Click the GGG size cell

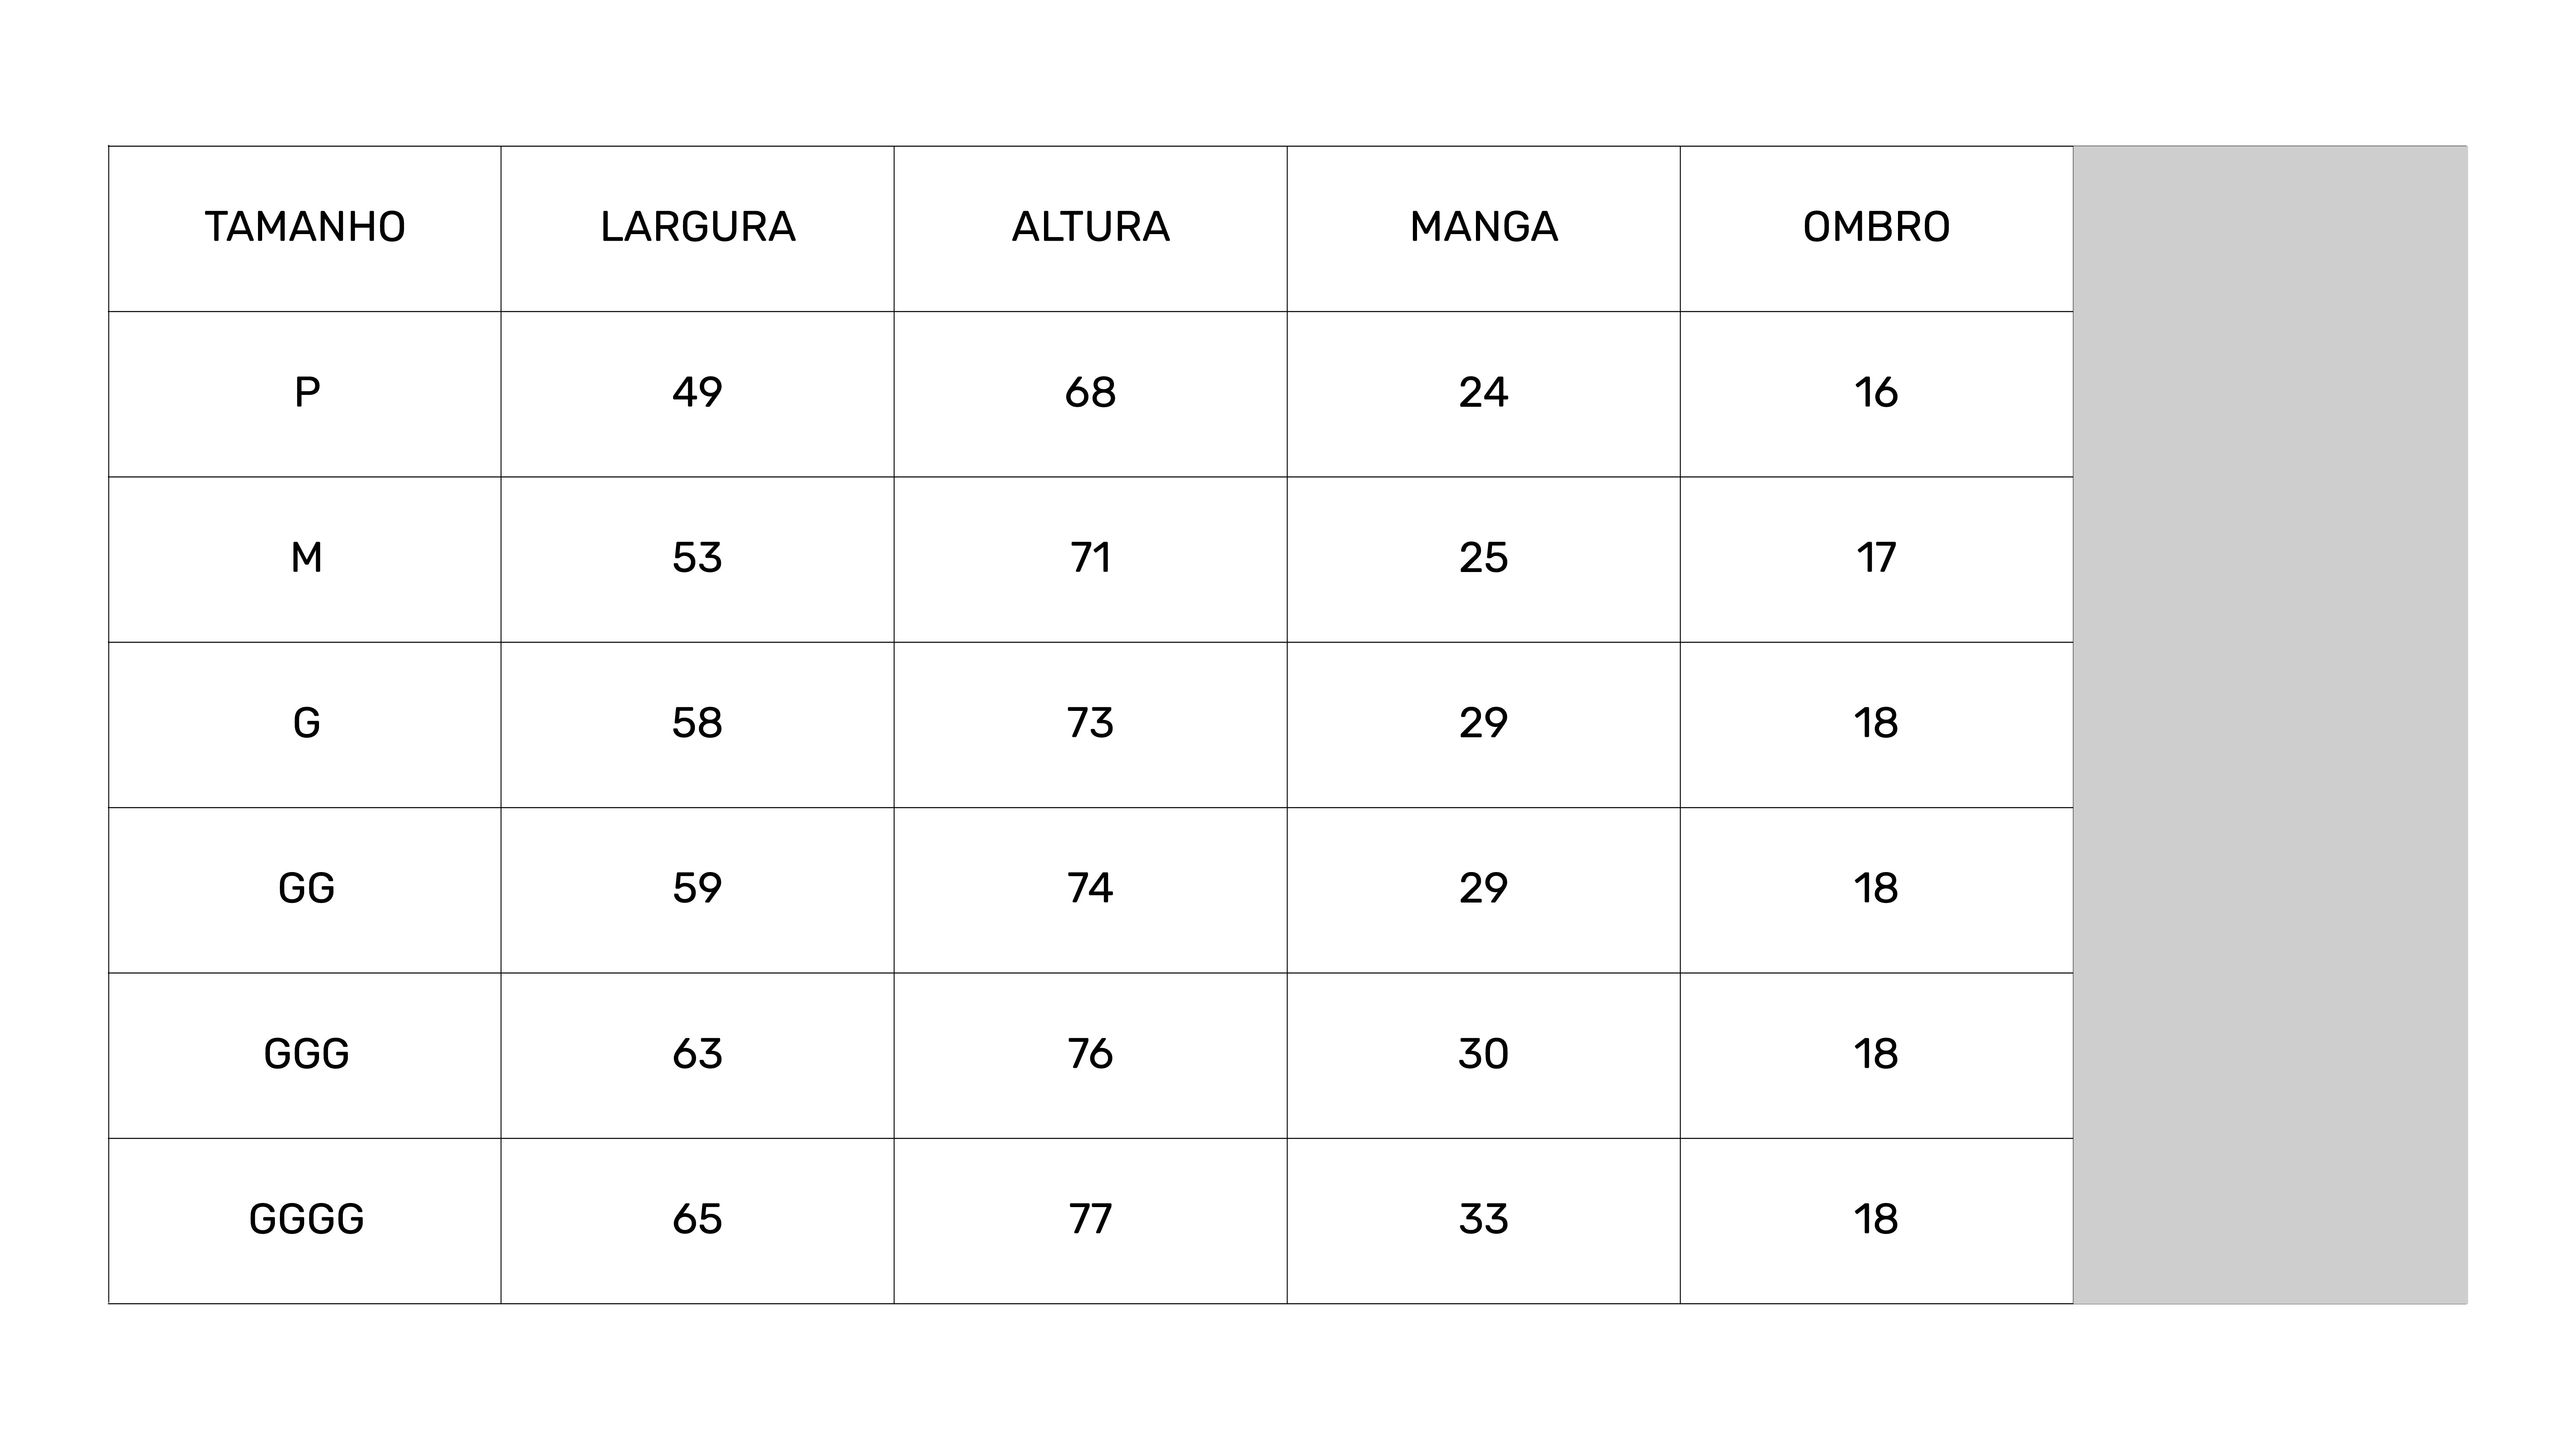(305, 1055)
